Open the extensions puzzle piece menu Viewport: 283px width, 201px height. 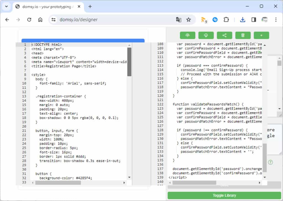pyautogui.click(x=226, y=20)
